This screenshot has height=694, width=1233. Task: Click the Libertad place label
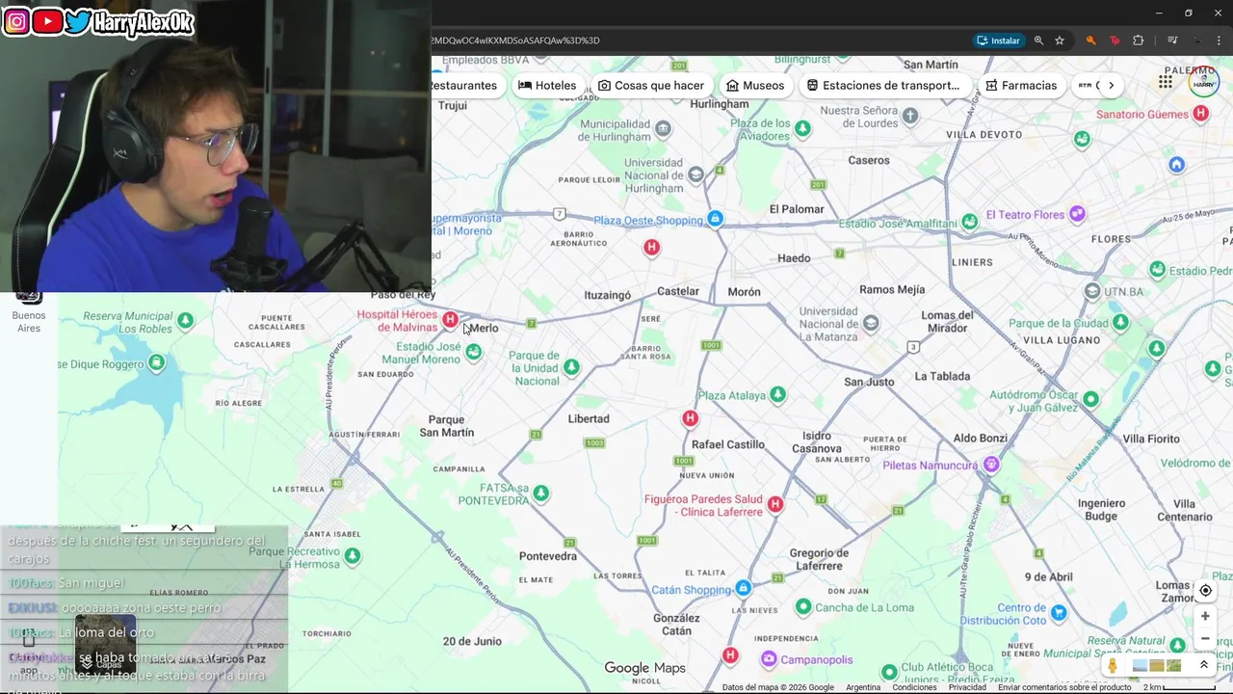point(589,418)
